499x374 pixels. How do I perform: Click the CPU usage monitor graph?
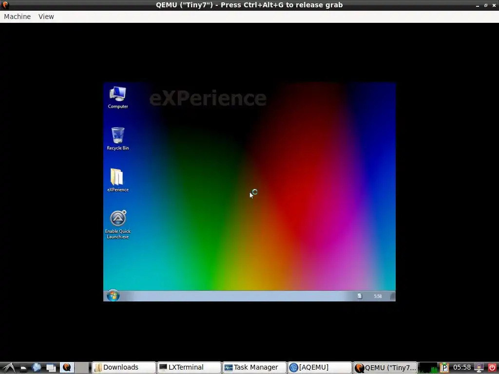point(428,368)
